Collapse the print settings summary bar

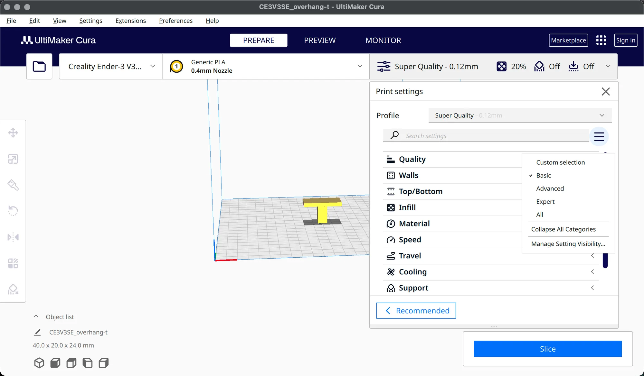(493, 66)
